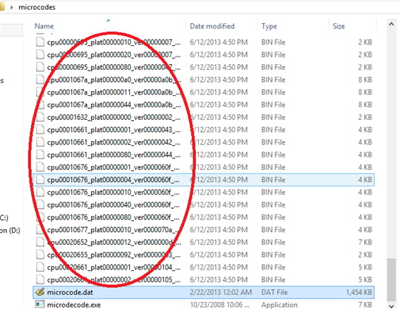
Task: Sort by Type column header
Action: click(269, 26)
